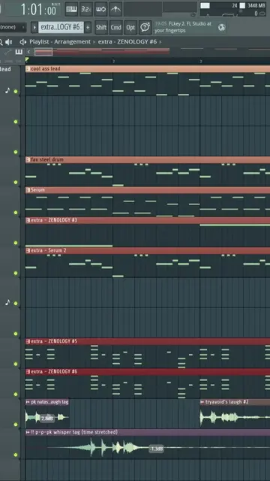Click bar 2 marker on the timeline ruler
The width and height of the screenshot is (270, 481).
pos(113,62)
